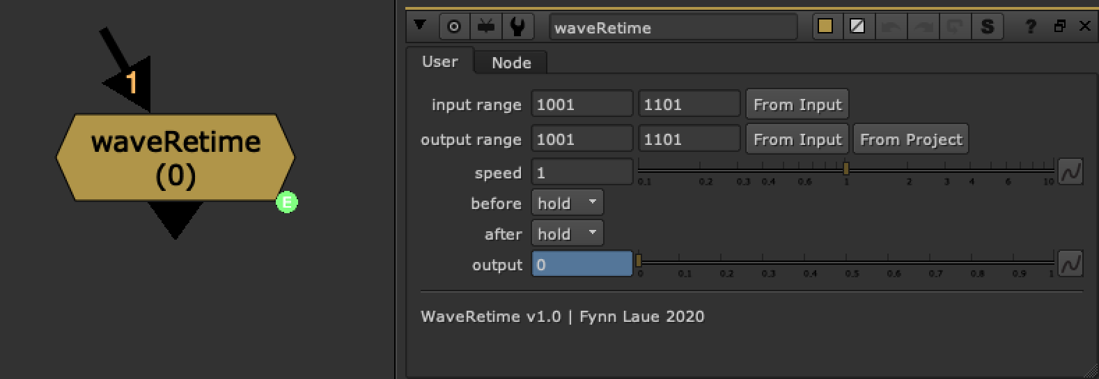
Task: Click the undo icon in properties
Action: point(891,27)
